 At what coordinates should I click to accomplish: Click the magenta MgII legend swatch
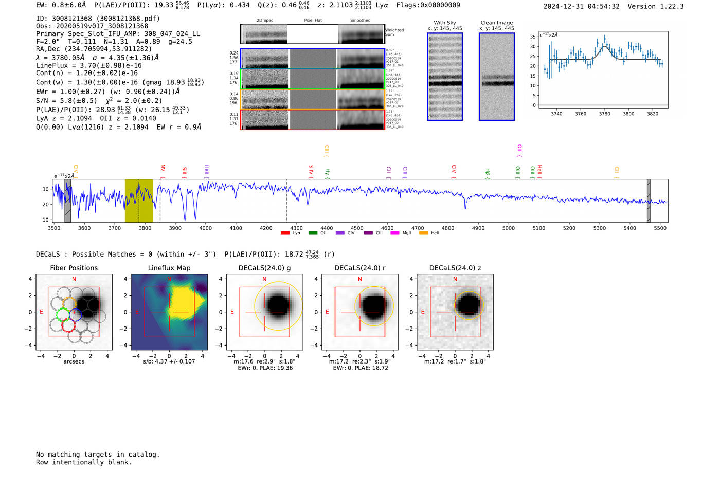click(x=395, y=233)
